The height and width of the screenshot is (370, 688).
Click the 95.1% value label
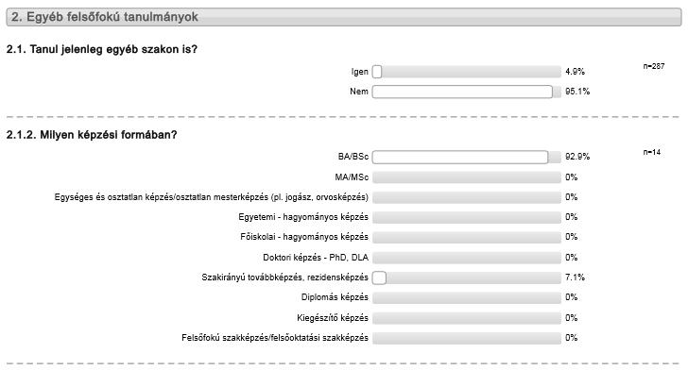pyautogui.click(x=577, y=92)
